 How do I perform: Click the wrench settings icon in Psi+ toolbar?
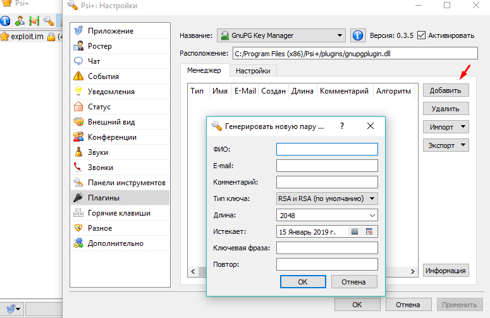click(x=49, y=21)
